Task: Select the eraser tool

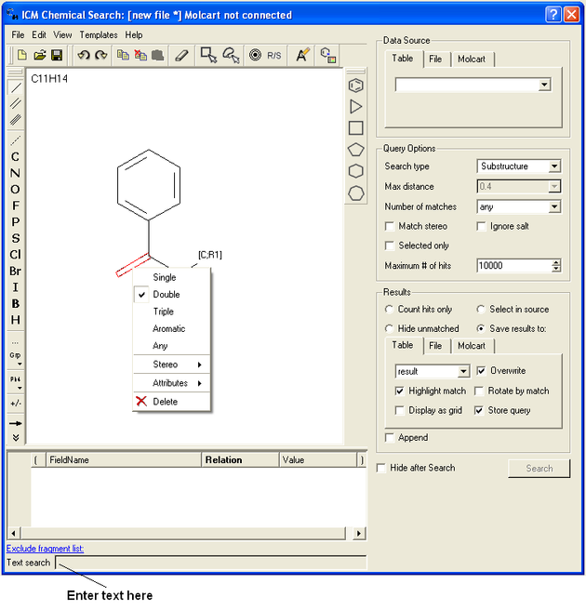Action: point(181,56)
